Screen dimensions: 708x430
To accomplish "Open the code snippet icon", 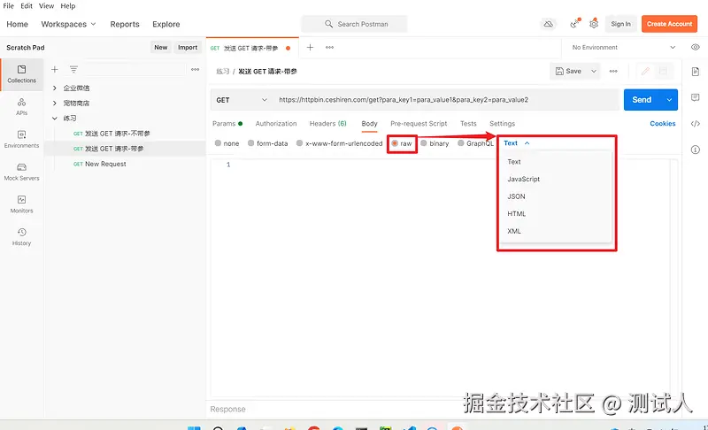I will (x=696, y=124).
